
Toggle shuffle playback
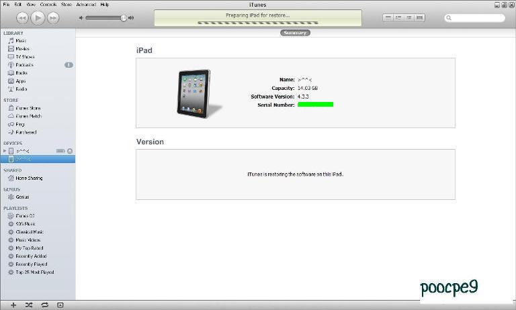(29, 305)
